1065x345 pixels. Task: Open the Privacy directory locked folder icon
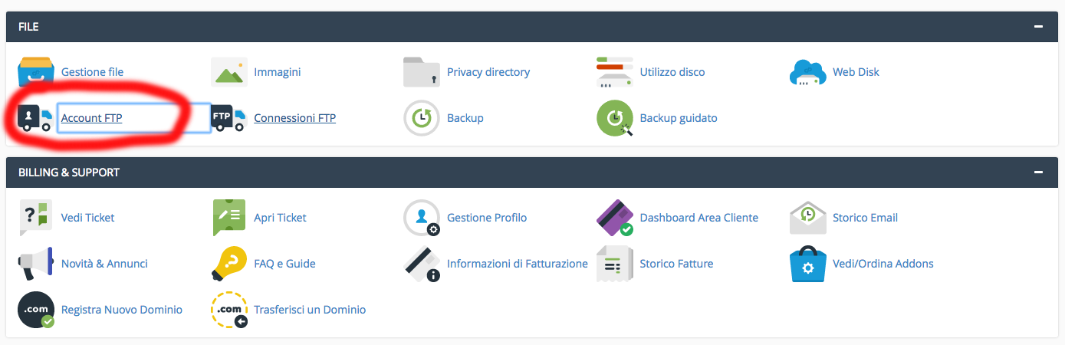[422, 72]
